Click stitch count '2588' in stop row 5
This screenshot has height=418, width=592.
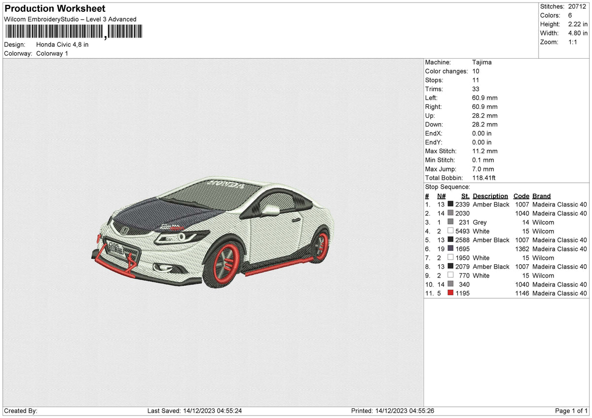[462, 240]
